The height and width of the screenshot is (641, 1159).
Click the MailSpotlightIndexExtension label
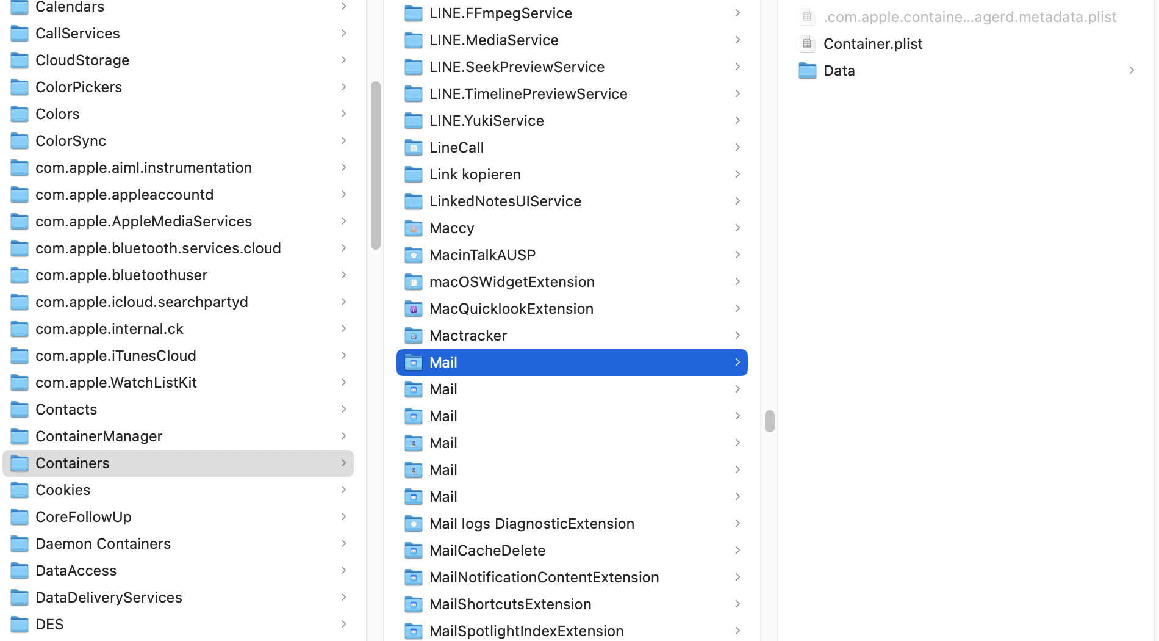[x=526, y=631]
